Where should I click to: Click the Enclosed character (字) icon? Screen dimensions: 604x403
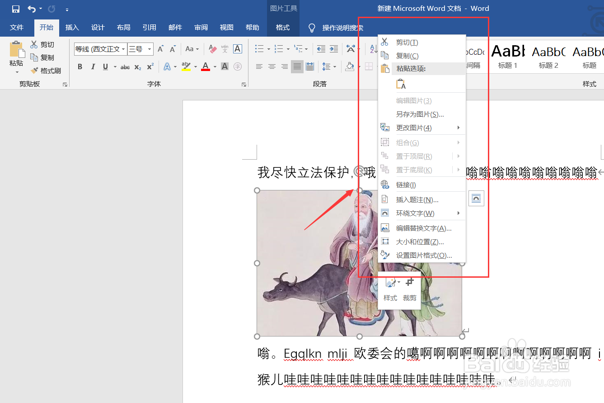238,67
